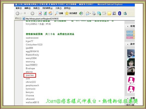Screen dimensions: 146x109
Task: Click winner name weny0304
Action: (31, 58)
